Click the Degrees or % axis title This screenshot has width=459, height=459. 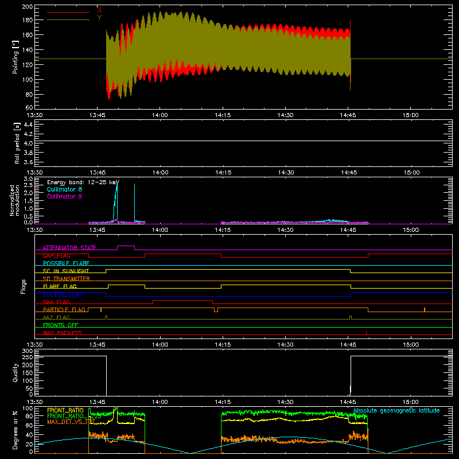pos(15,430)
